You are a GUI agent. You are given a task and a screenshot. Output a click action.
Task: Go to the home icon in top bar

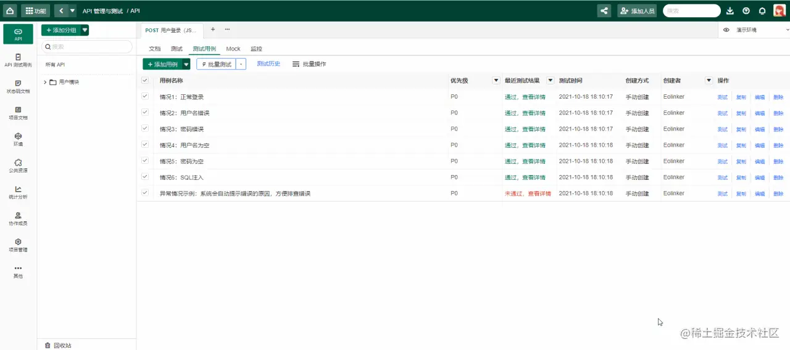pyautogui.click(x=10, y=10)
